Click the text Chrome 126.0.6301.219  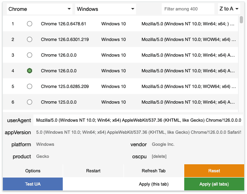click(65, 39)
